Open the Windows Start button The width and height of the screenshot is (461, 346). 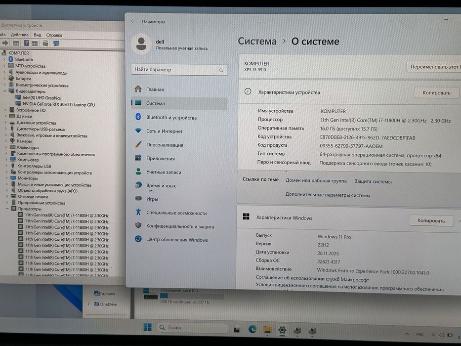pos(148,327)
